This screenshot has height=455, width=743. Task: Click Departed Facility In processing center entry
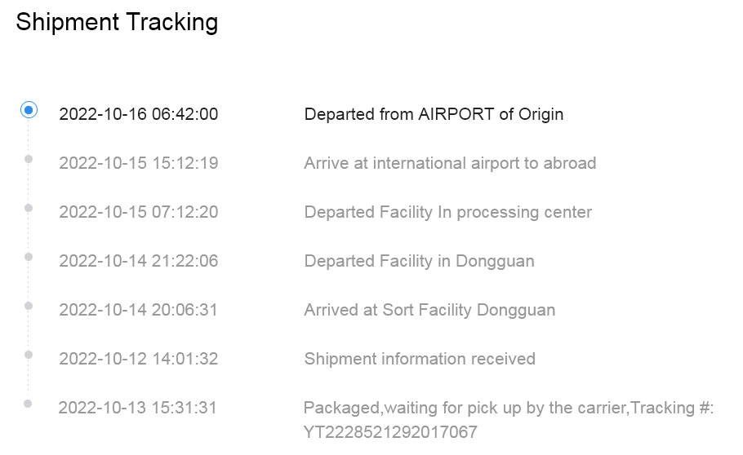click(x=447, y=212)
